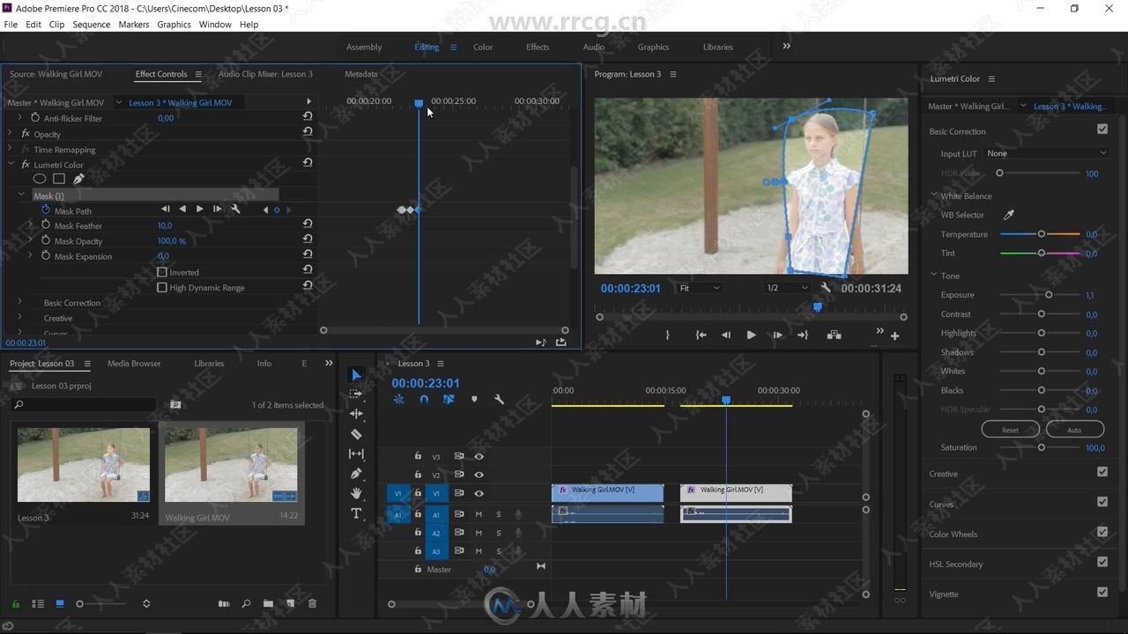Collapse the Mask (1) group

point(21,195)
